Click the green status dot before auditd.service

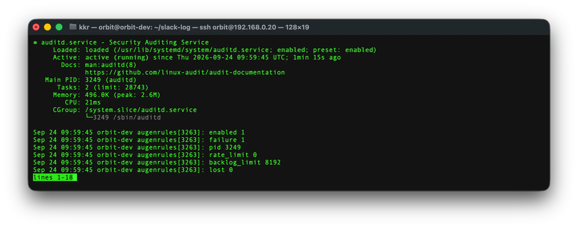[x=35, y=43]
